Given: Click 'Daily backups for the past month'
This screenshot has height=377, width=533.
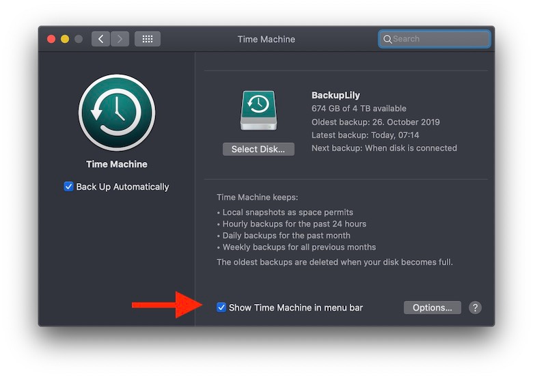Looking at the screenshot, I should click(286, 236).
